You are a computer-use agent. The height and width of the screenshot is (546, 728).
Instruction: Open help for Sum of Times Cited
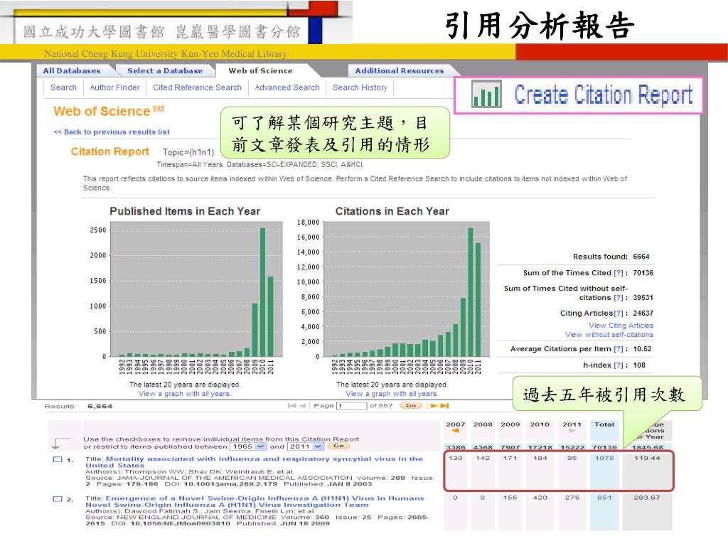coord(619,273)
